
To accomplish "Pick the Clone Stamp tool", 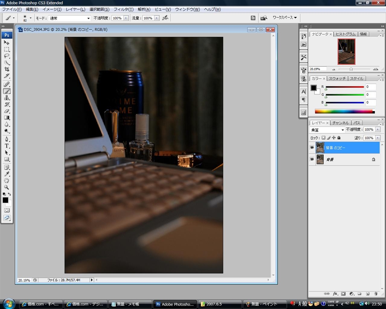I will pos(7,98).
